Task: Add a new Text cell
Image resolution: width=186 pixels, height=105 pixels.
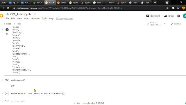Action: pos(17,24)
